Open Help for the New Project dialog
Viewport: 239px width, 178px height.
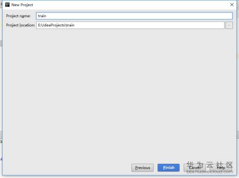[221, 168]
